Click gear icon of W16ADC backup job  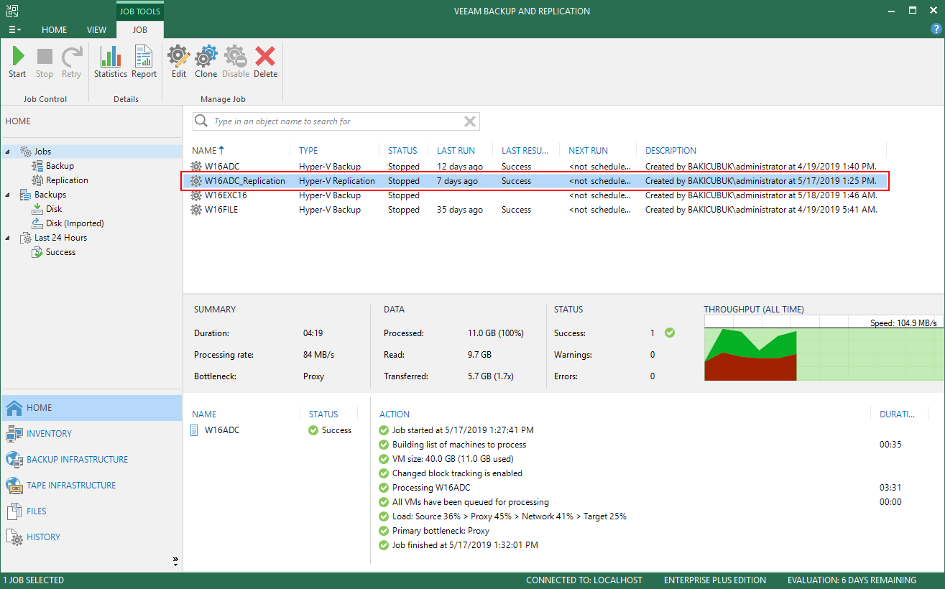196,167
